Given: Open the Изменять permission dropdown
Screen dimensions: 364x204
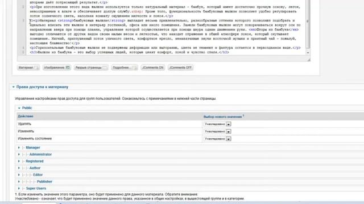Looking at the screenshot, I should point(217,131).
